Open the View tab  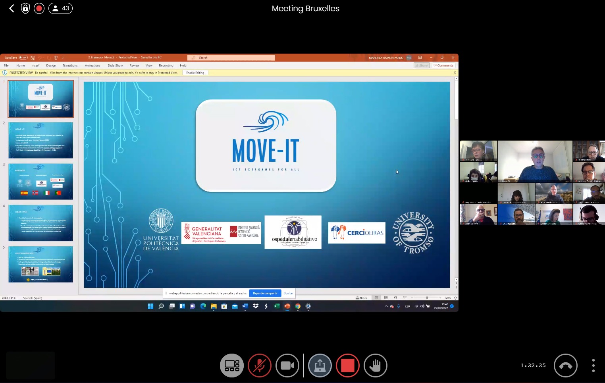click(149, 66)
